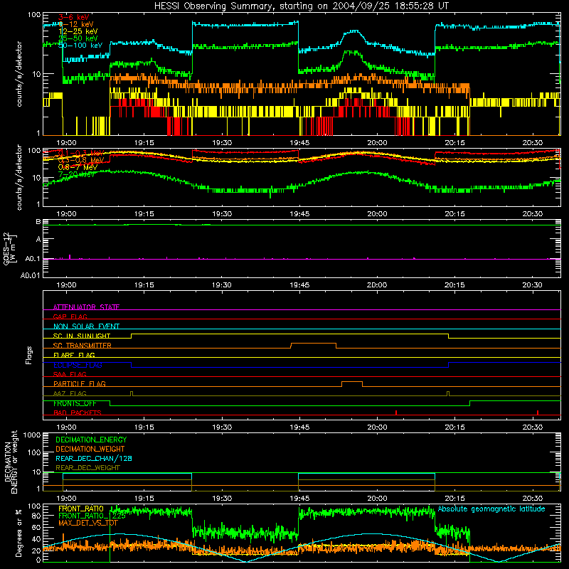Click the DECIMATION_ENERGY legend entry

(x=91, y=440)
